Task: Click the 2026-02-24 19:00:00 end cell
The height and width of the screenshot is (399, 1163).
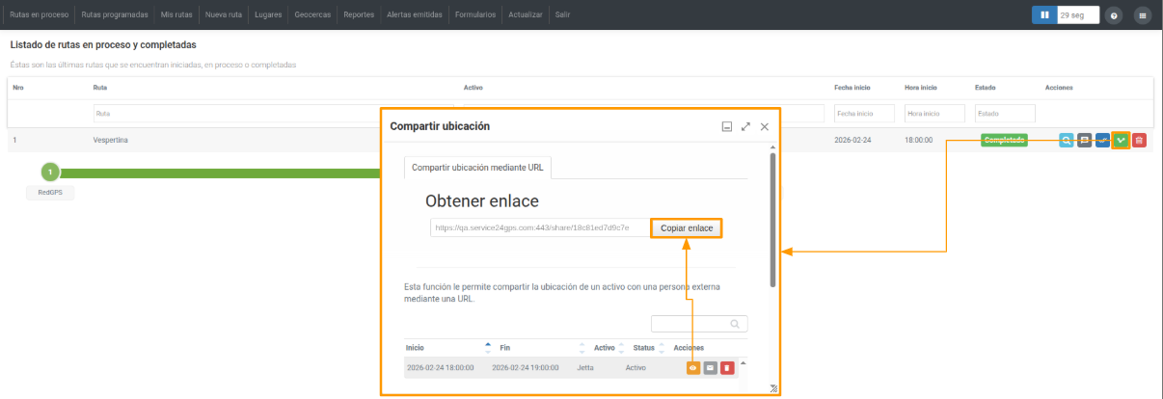Action: click(x=526, y=367)
